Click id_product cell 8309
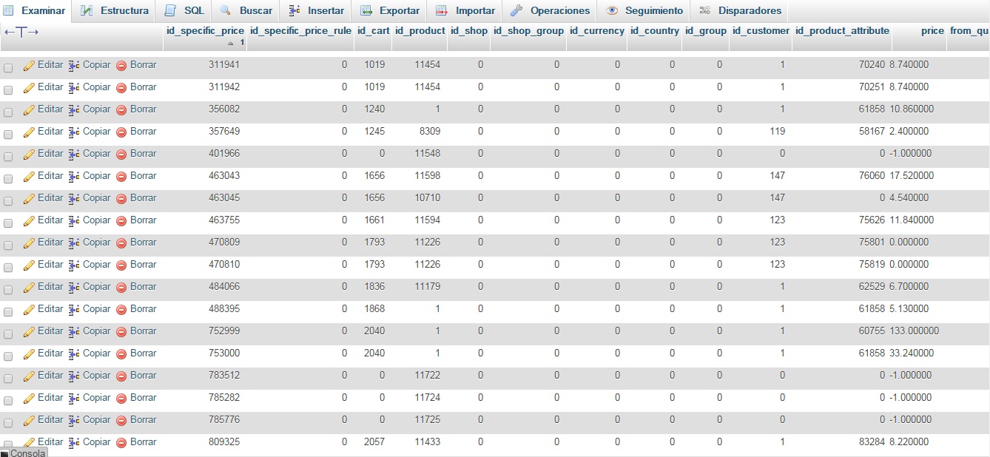Viewport: 990px width, 457px height. (428, 131)
